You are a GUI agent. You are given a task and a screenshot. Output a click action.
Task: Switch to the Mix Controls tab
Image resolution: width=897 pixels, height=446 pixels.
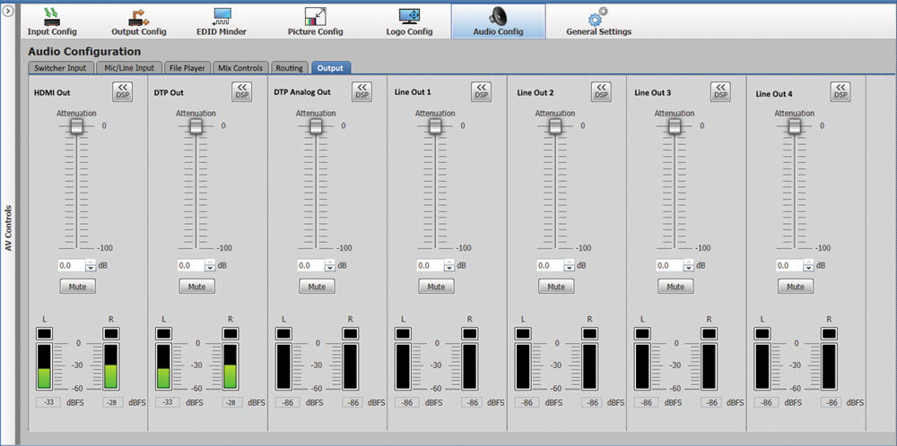[x=240, y=68]
